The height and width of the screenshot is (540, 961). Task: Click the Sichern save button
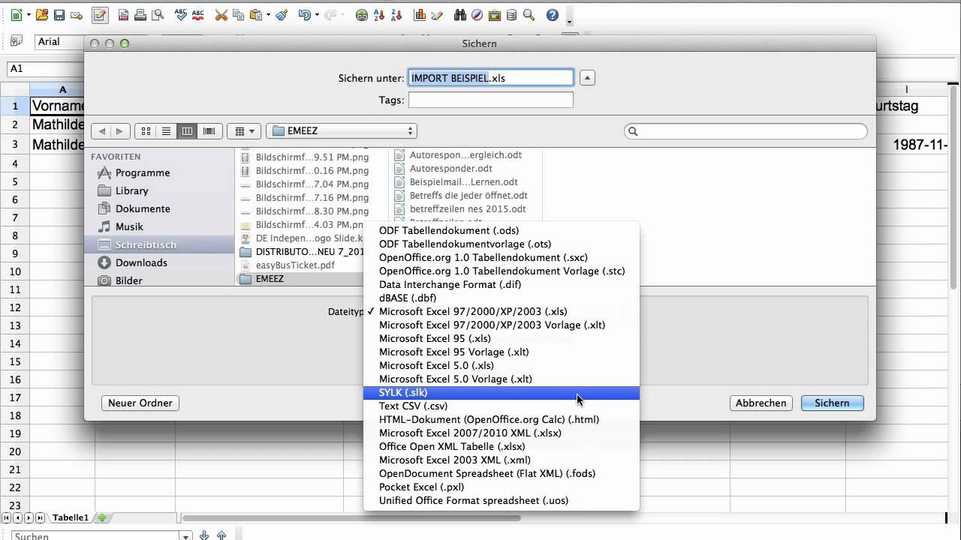point(833,403)
